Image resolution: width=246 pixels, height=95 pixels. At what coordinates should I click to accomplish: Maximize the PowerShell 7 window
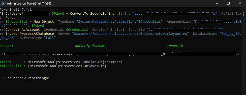pyautogui.click(x=228, y=3)
